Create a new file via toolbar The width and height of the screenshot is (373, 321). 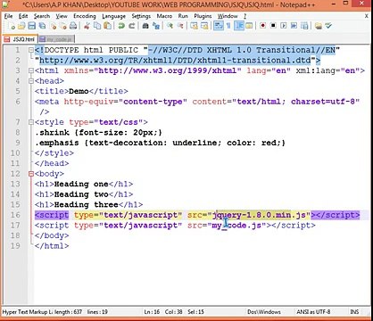pos(12,26)
